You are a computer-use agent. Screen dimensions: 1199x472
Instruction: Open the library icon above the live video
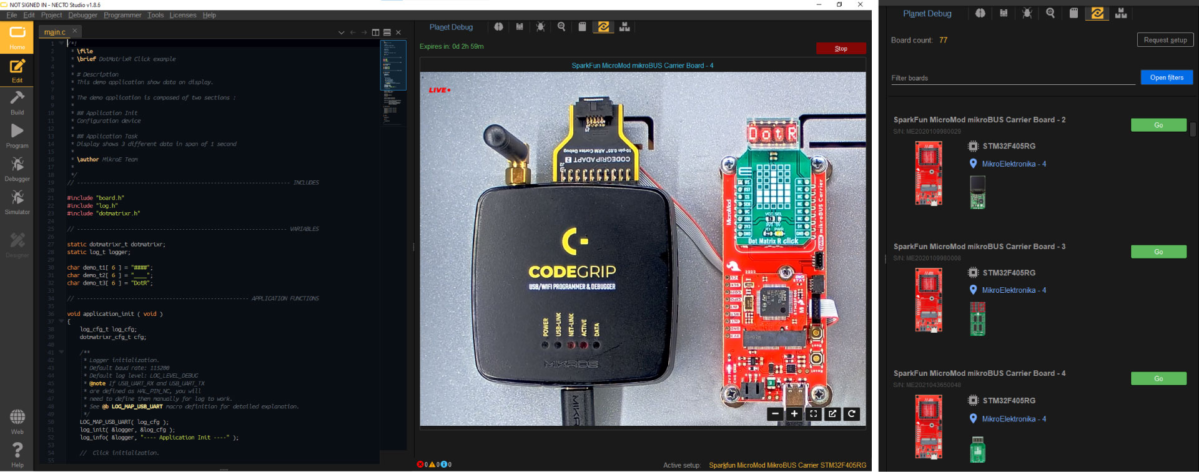point(520,27)
